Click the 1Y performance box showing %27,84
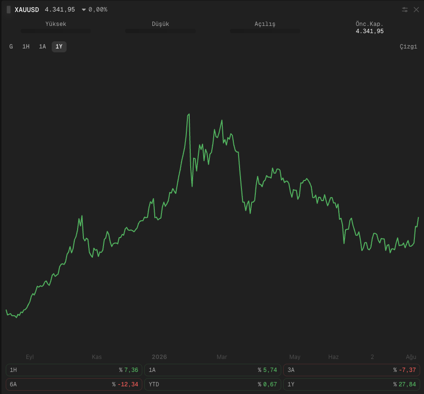 352,384
